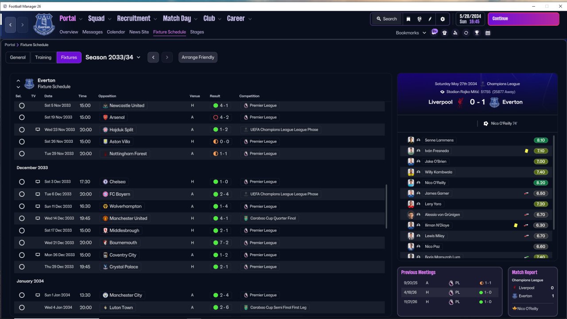
Task: Go to previous season with left arrow
Action: [153, 57]
